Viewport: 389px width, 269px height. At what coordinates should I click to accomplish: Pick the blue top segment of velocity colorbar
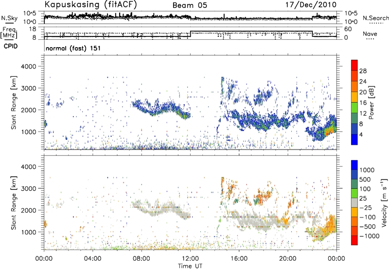click(x=354, y=165)
